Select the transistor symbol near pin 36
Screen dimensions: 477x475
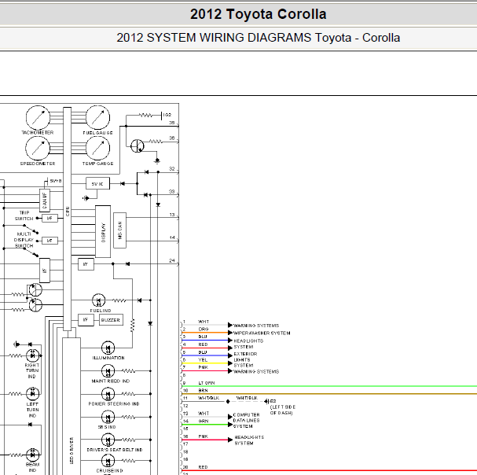coord(138,145)
